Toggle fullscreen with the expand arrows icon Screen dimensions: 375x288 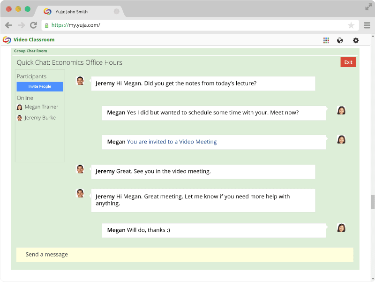click(368, 7)
